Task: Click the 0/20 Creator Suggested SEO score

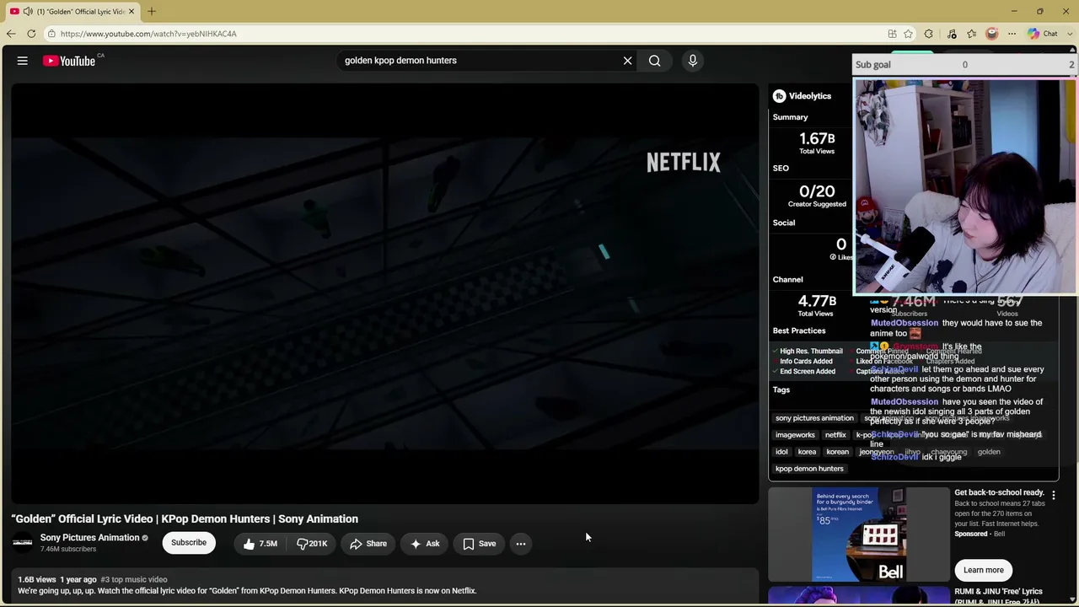Action: coord(817,196)
